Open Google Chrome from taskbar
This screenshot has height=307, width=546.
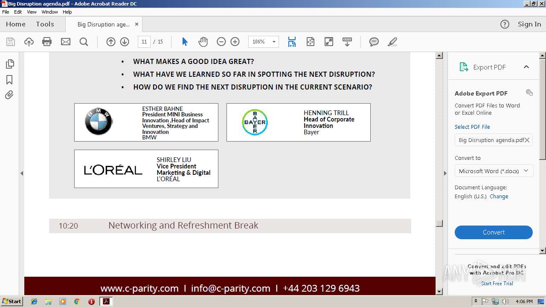point(77,301)
